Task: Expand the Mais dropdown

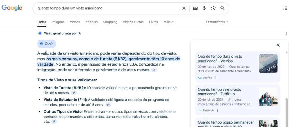Action: tap(168, 22)
